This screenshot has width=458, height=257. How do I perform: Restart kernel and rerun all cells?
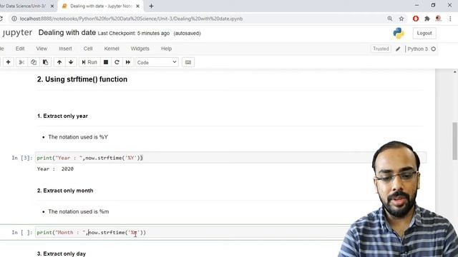click(128, 62)
